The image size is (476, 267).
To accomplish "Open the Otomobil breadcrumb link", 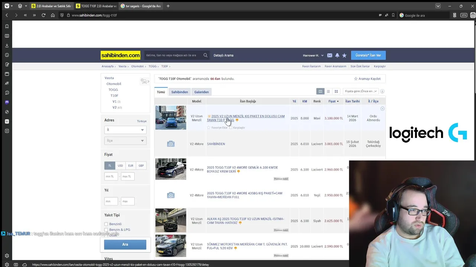I will click(x=137, y=66).
